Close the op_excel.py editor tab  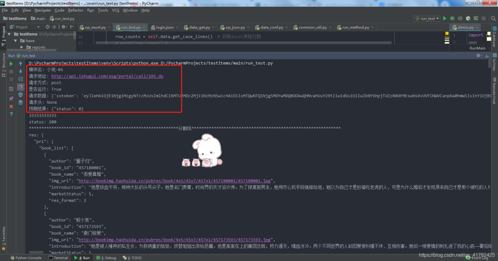click(x=109, y=27)
